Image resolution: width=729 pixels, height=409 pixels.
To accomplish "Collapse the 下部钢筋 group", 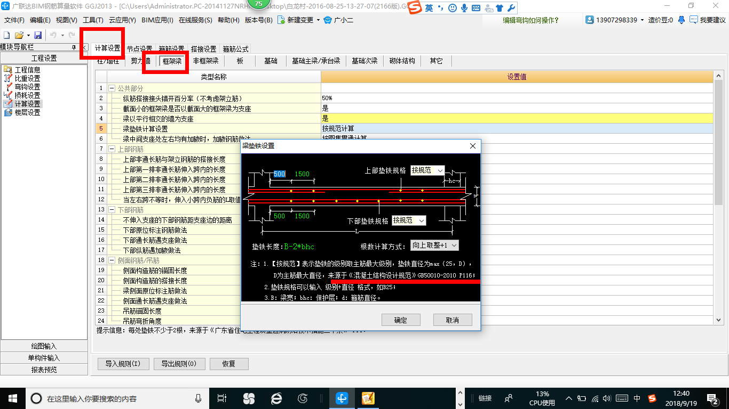I will [x=112, y=210].
